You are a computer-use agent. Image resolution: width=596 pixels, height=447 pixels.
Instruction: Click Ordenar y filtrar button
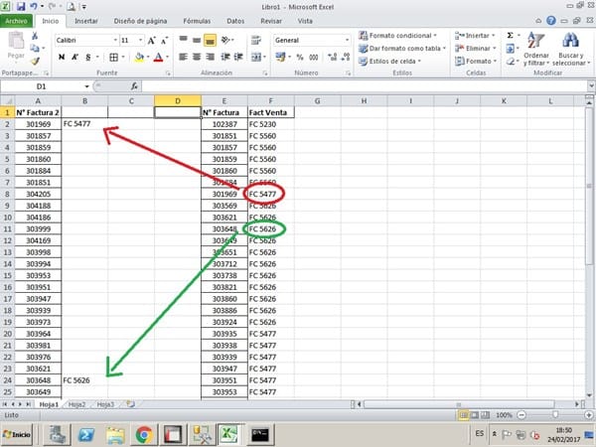point(536,49)
